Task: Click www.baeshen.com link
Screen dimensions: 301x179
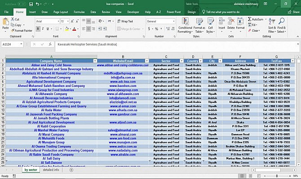Action: (123, 86)
